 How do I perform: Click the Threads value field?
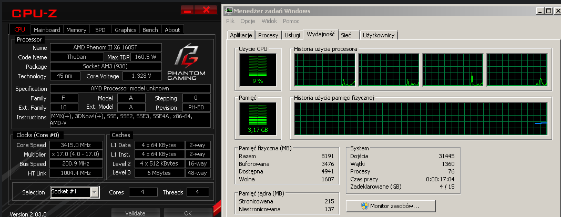[198, 192]
